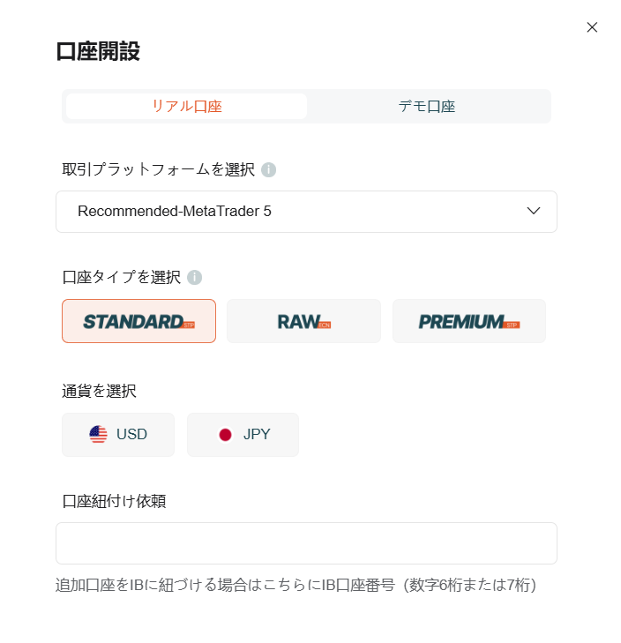Screen dimensions: 621x643
Task: Click the IB口座番号 helper text below the field
Action: pos(296,584)
